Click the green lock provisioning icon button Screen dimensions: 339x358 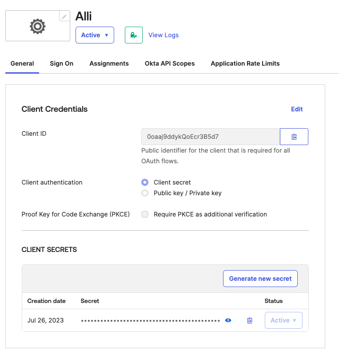pyautogui.click(x=133, y=35)
